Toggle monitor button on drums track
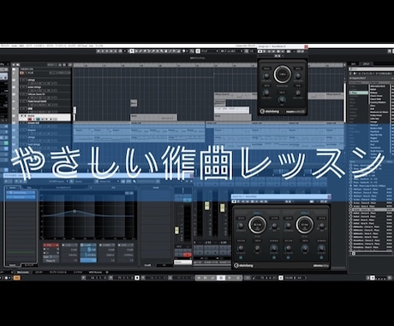 pos(33,119)
